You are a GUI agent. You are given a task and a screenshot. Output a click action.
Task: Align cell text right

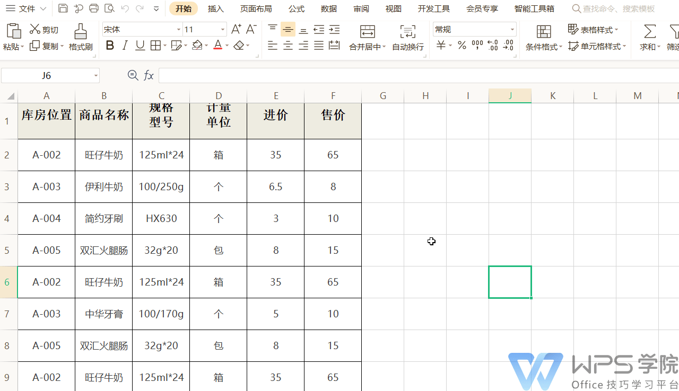[303, 46]
